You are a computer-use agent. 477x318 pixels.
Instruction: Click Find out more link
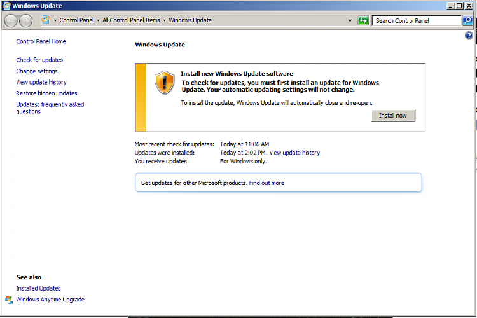(x=266, y=183)
